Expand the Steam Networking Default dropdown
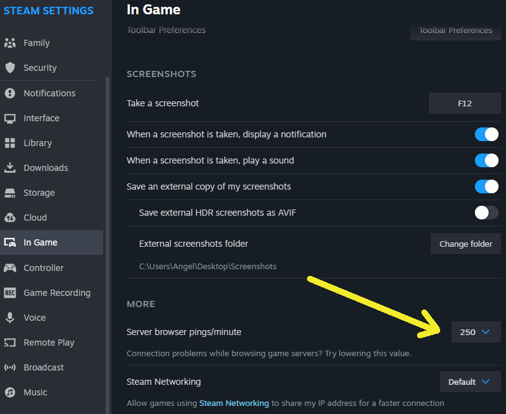Image resolution: width=506 pixels, height=414 pixels. 470,382
